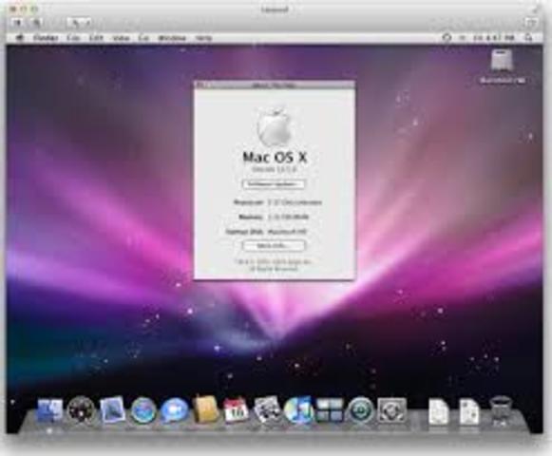
Task: Open the Apple menu
Action: 20,37
